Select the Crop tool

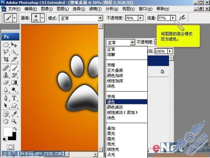point(6,59)
